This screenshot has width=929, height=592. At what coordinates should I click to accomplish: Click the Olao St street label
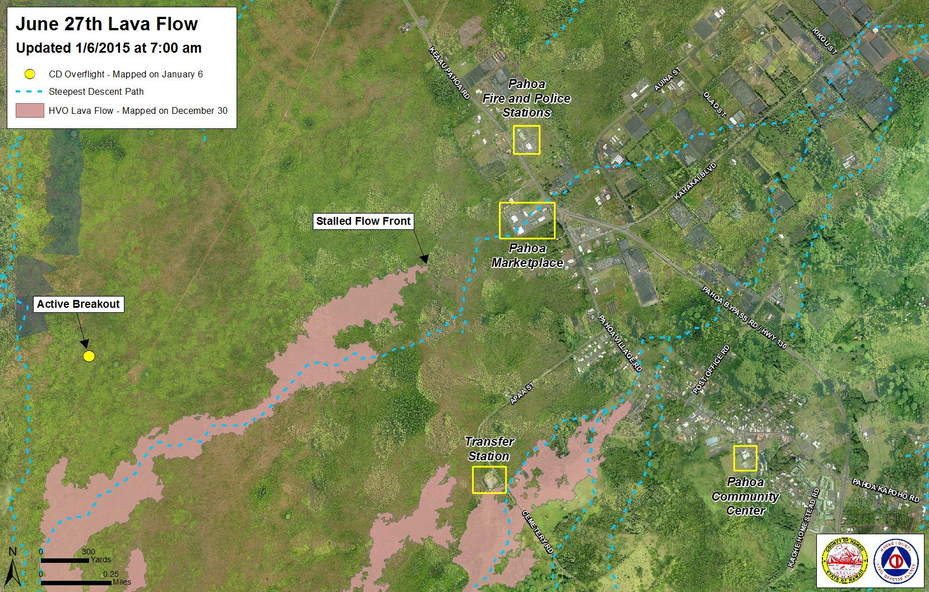point(714,104)
